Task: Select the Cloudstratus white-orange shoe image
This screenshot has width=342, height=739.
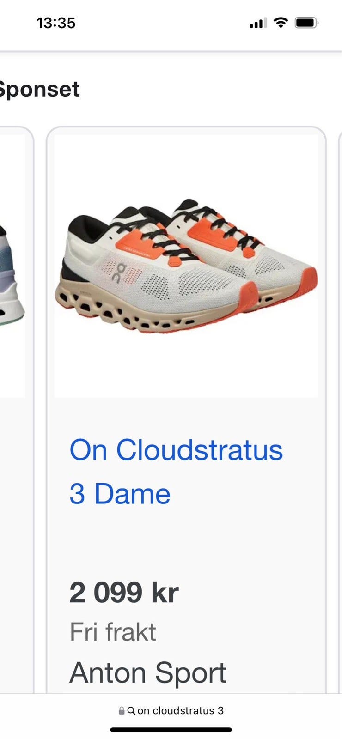Action: point(186,266)
